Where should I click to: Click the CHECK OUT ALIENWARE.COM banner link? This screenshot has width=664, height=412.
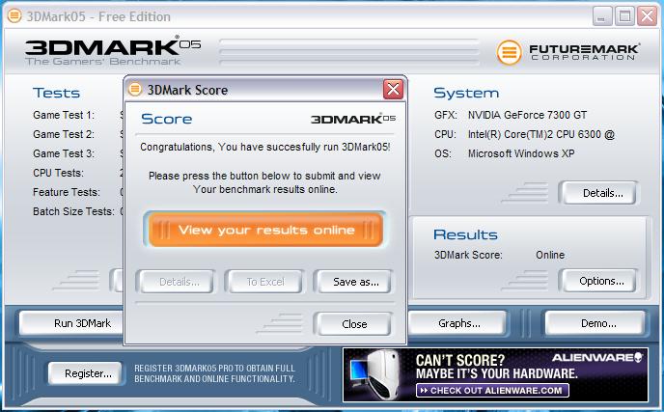[x=492, y=390]
